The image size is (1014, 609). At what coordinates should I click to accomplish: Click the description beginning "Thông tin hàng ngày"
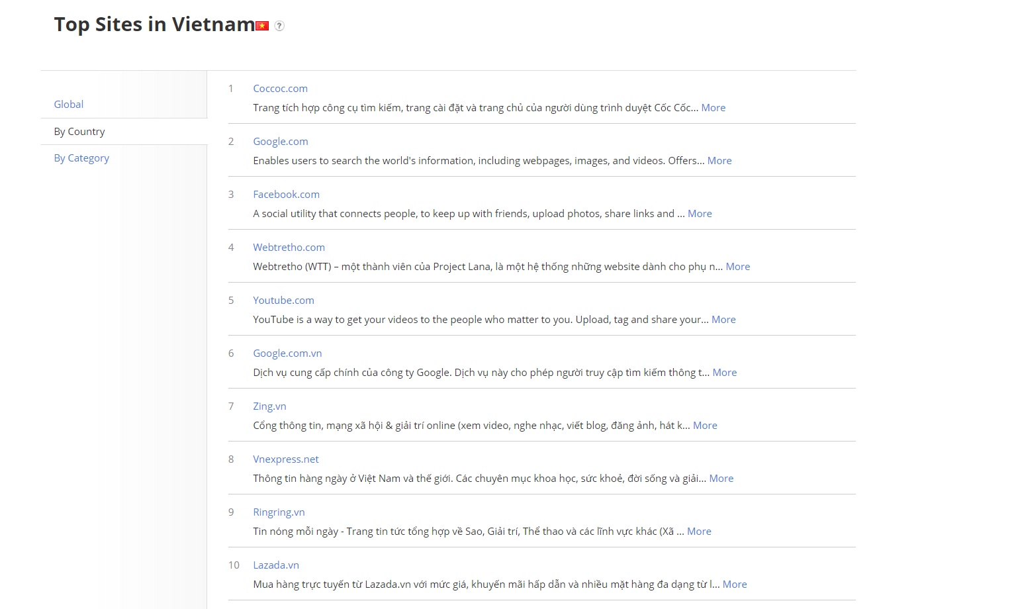(x=480, y=479)
